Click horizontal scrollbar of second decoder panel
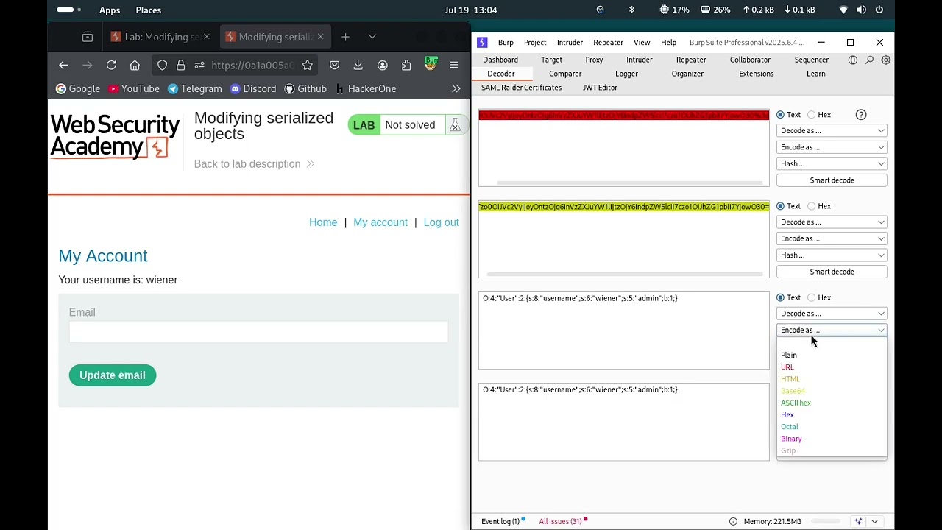This screenshot has height=530, width=942. click(x=624, y=274)
